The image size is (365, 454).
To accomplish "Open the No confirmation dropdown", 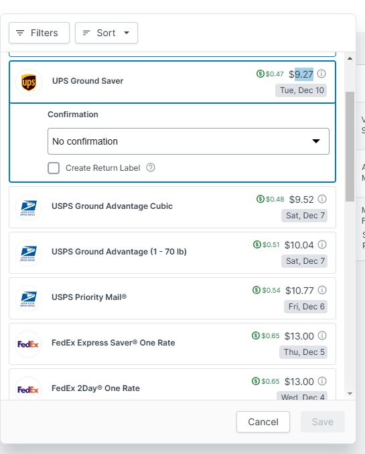I will coord(188,141).
